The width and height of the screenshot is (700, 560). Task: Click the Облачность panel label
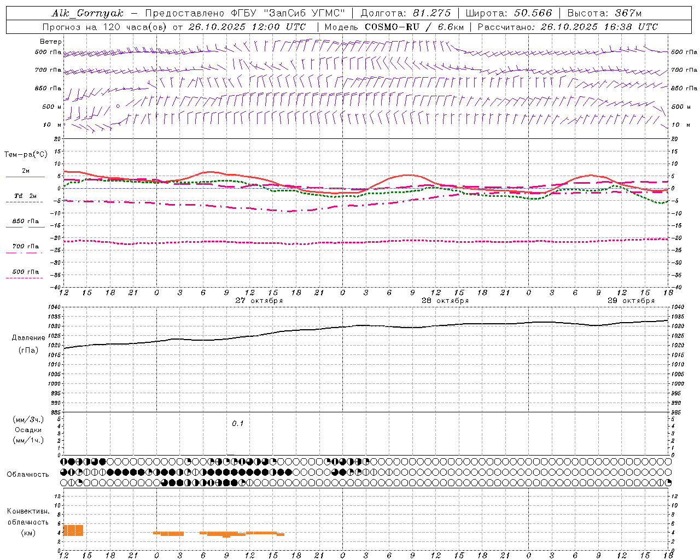[x=28, y=475]
